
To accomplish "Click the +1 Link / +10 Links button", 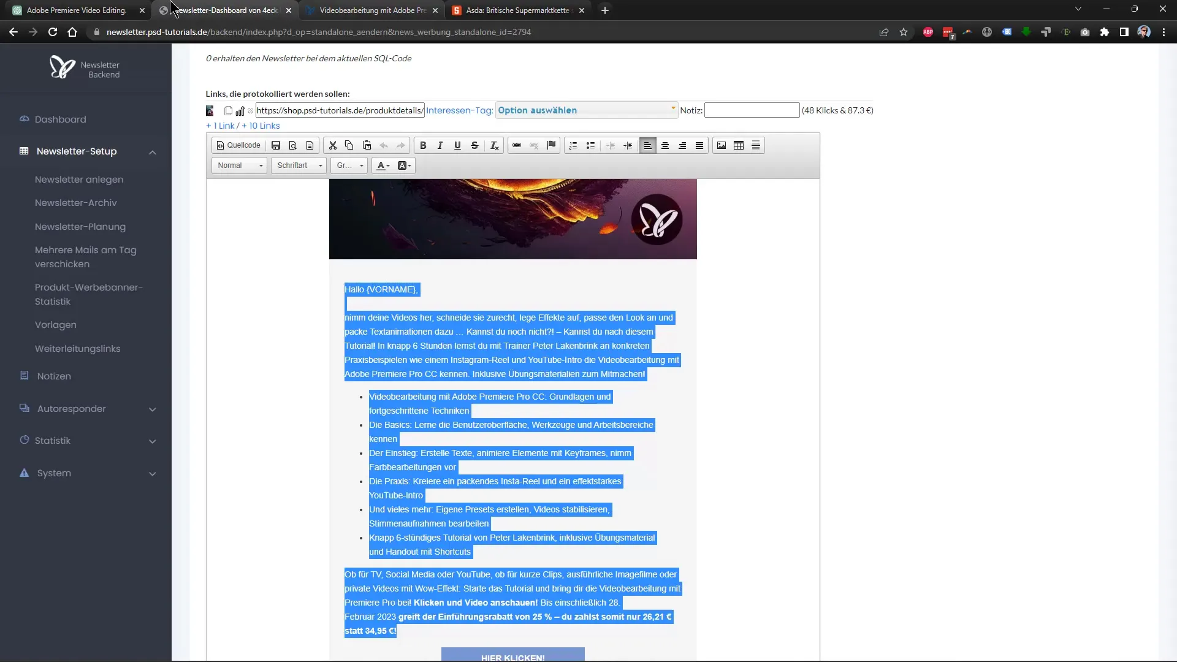I will tap(243, 125).
